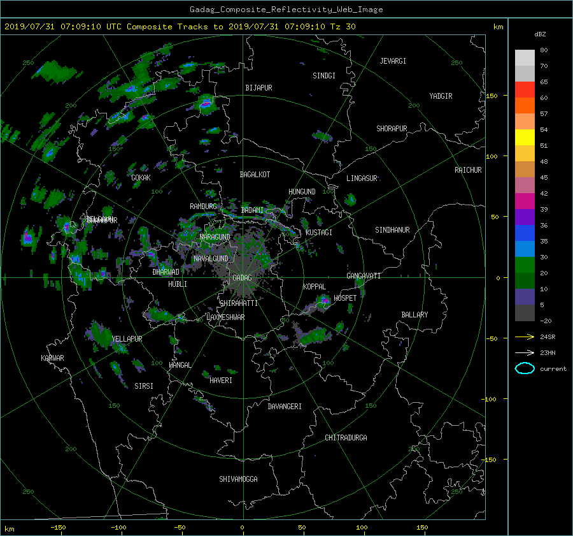Screen dimensions: 573x536
Task: Click the SINDHANUR city label
Action: tap(392, 230)
